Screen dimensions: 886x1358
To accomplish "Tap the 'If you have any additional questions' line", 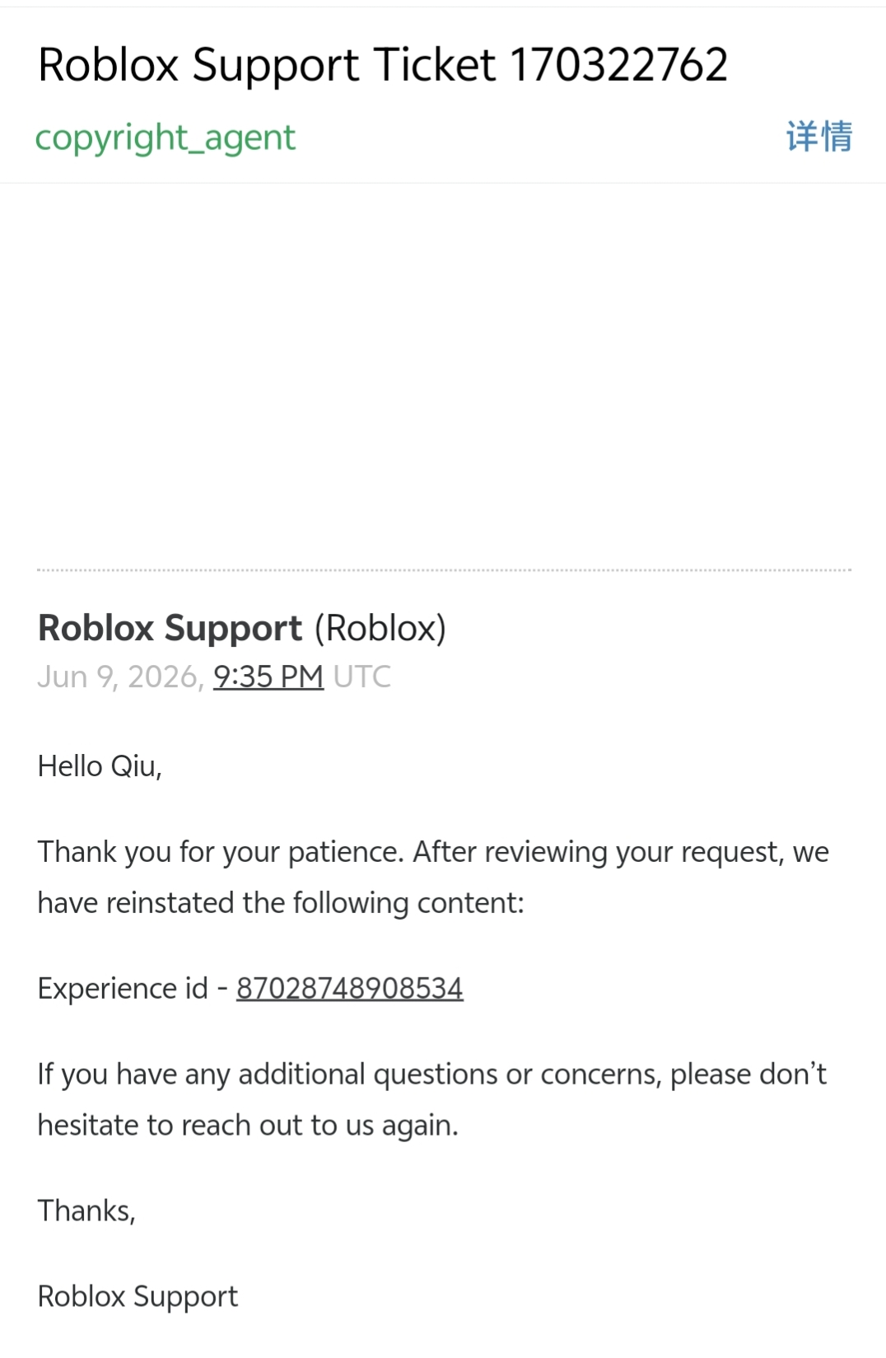I will pyautogui.click(x=432, y=1075).
